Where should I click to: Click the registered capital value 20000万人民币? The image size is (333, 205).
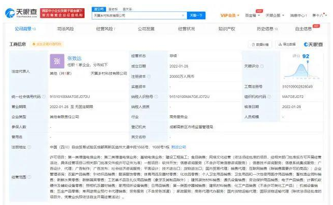point(182,76)
